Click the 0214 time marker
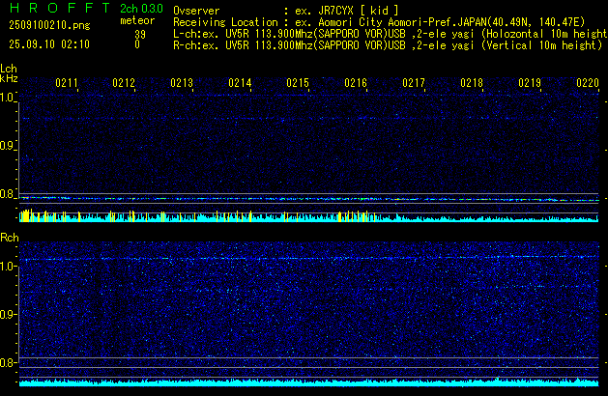Image resolution: width=608 pixels, height=396 pixels. coord(240,83)
